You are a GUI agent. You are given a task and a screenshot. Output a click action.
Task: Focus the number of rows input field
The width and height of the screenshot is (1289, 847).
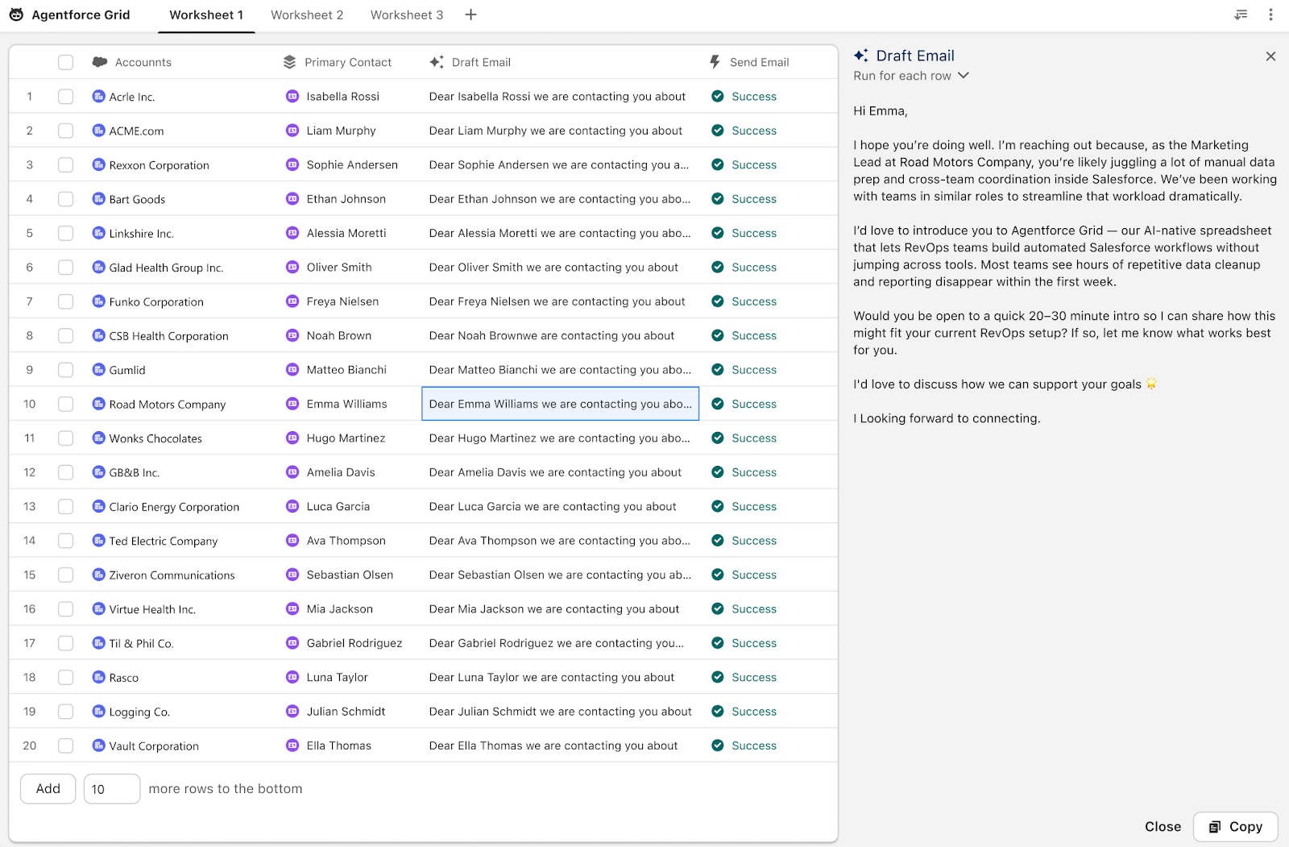111,789
